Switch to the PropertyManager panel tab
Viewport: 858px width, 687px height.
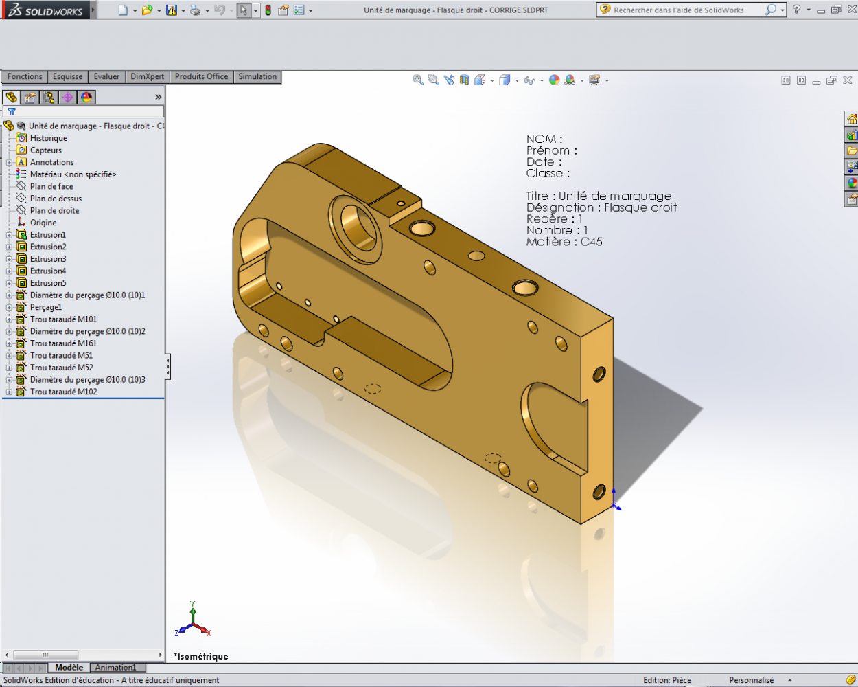(x=30, y=98)
